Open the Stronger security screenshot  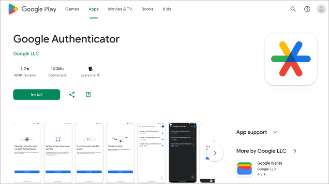[27, 153]
